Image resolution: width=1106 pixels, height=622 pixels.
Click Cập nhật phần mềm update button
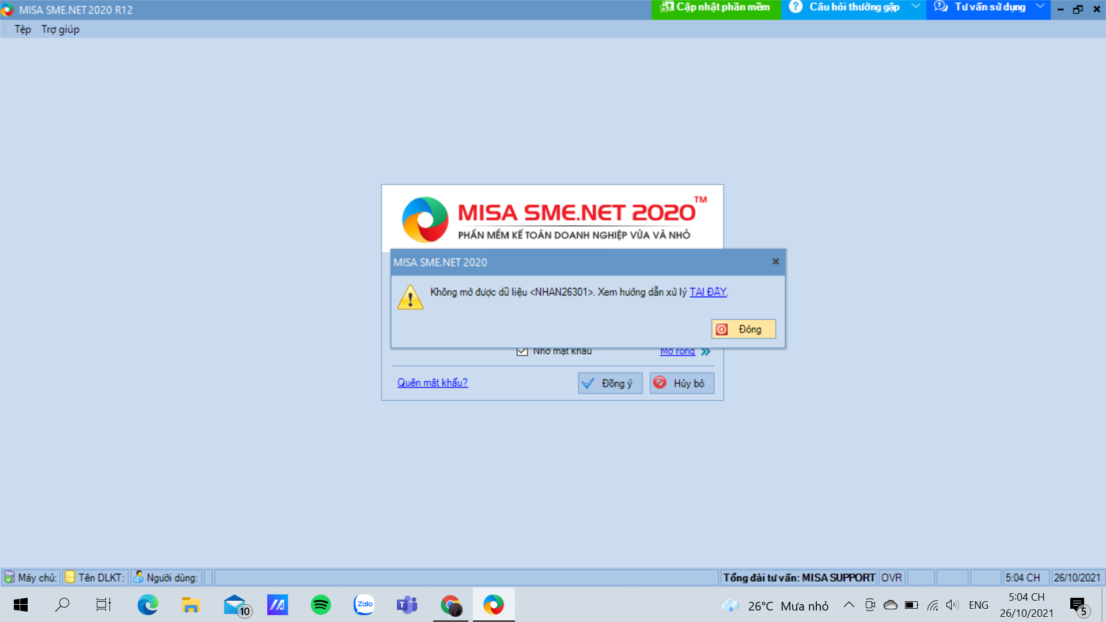(x=716, y=7)
